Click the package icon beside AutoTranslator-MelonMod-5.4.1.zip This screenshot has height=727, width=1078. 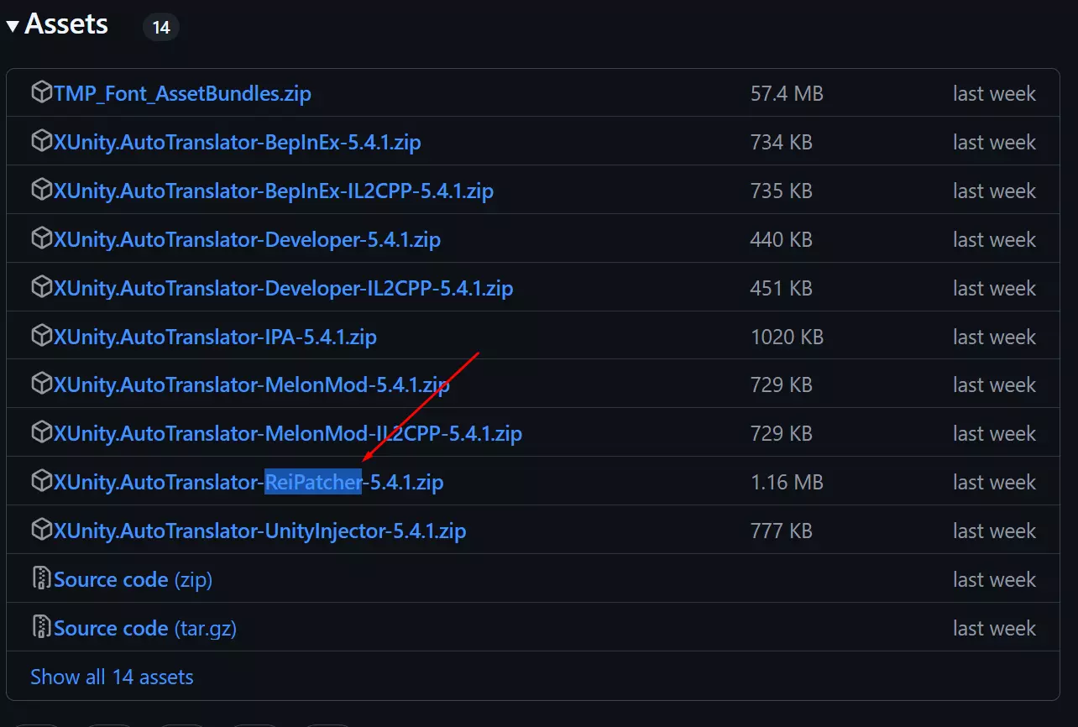point(41,384)
